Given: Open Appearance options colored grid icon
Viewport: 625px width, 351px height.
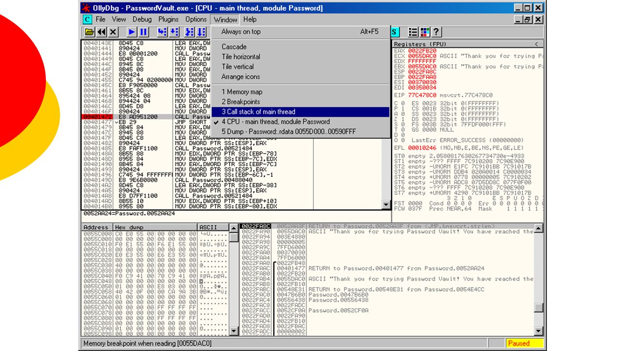Looking at the screenshot, I should click(425, 32).
